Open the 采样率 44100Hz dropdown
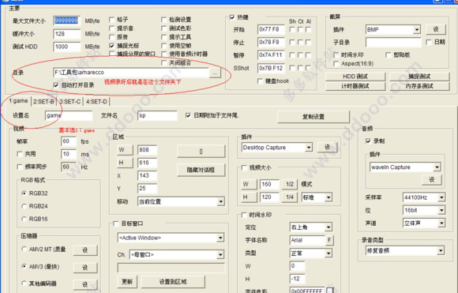 point(441,197)
